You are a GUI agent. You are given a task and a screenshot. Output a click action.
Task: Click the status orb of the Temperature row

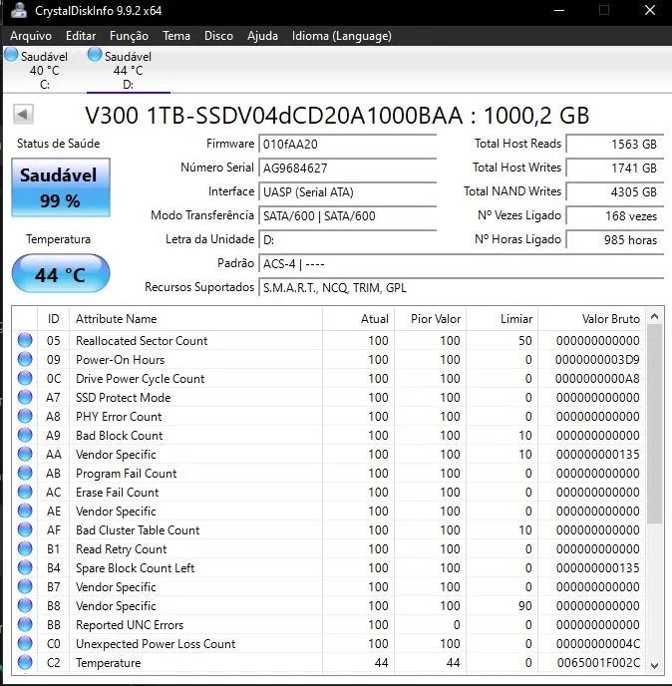point(25,662)
